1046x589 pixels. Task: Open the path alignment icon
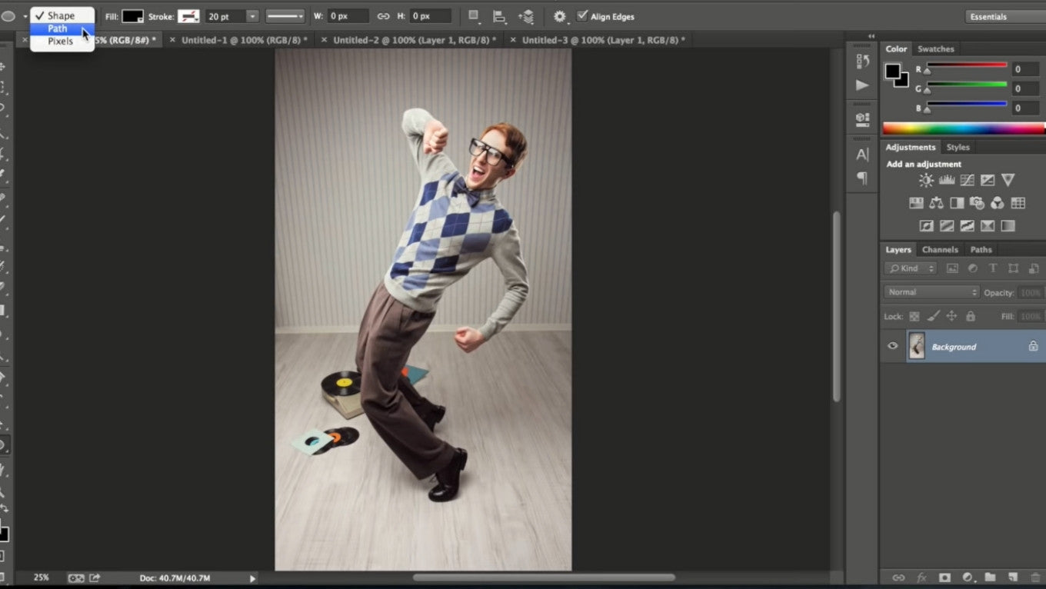point(499,16)
